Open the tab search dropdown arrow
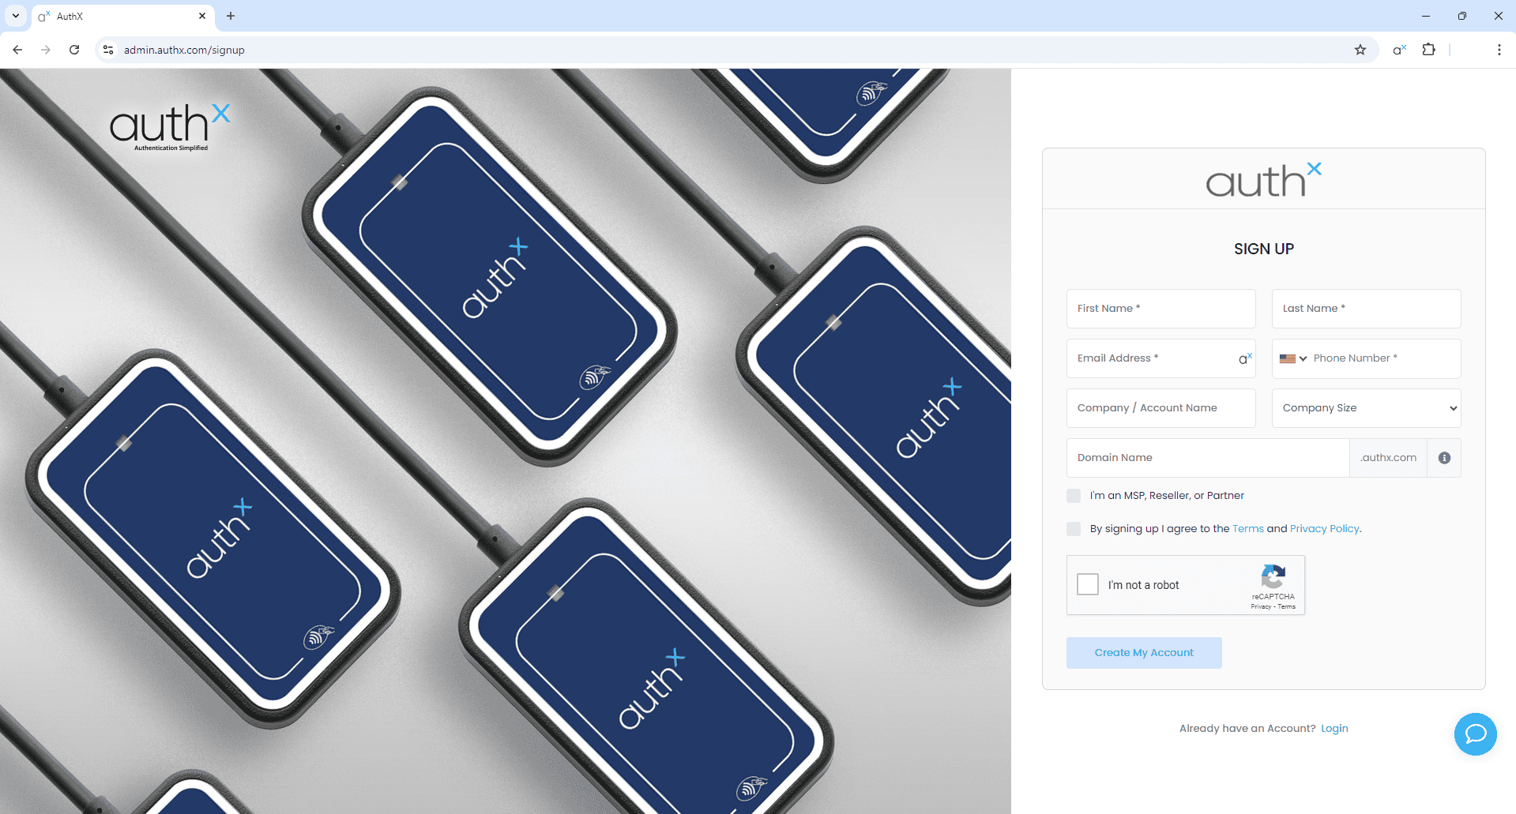Image resolution: width=1516 pixels, height=814 pixels. pos(15,16)
